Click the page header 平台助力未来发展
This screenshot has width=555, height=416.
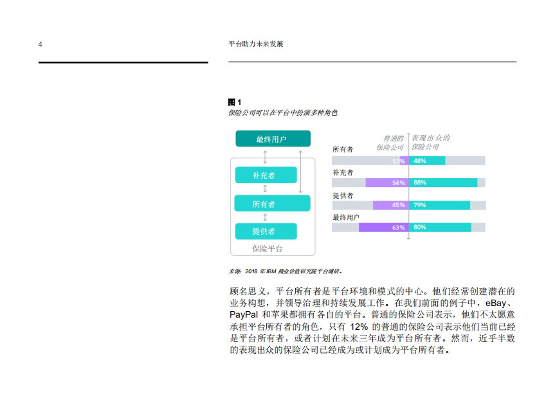(x=257, y=45)
